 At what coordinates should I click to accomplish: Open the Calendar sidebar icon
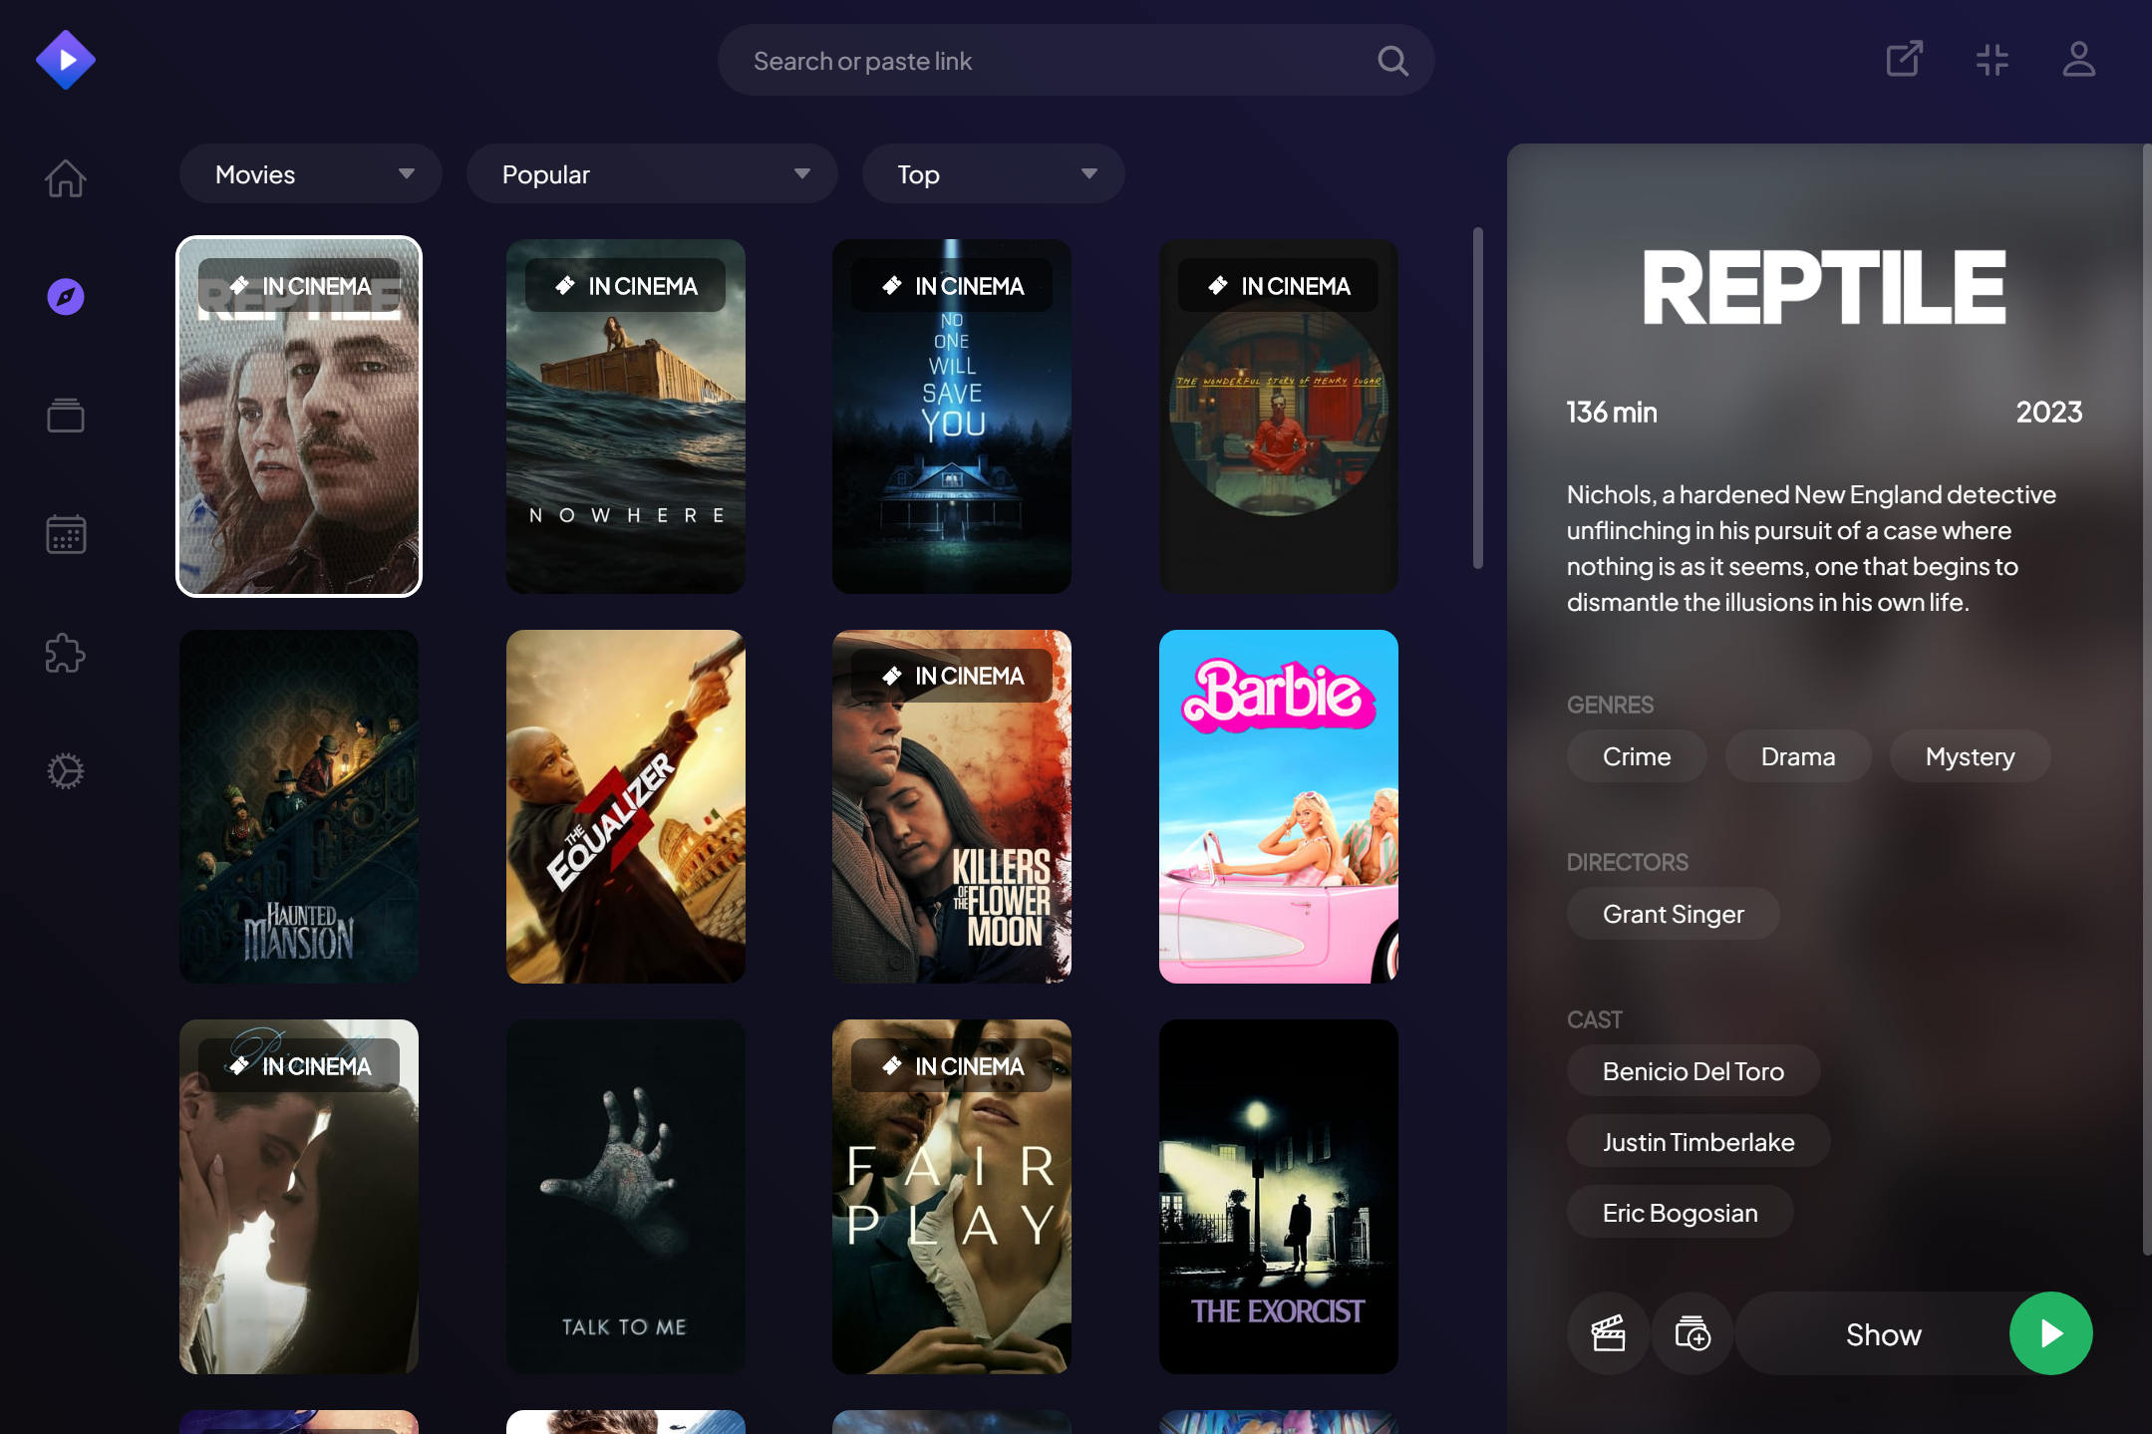pyautogui.click(x=66, y=534)
